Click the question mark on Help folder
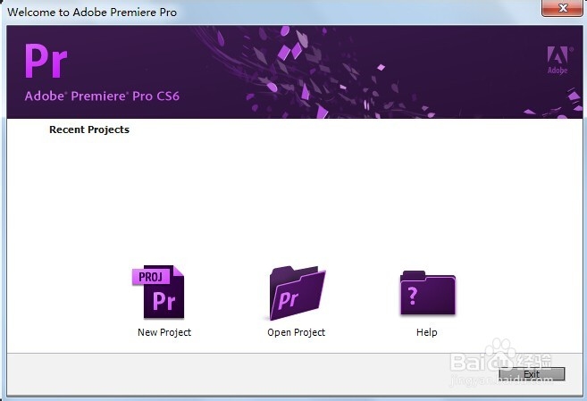The height and width of the screenshot is (401, 587). [x=412, y=296]
